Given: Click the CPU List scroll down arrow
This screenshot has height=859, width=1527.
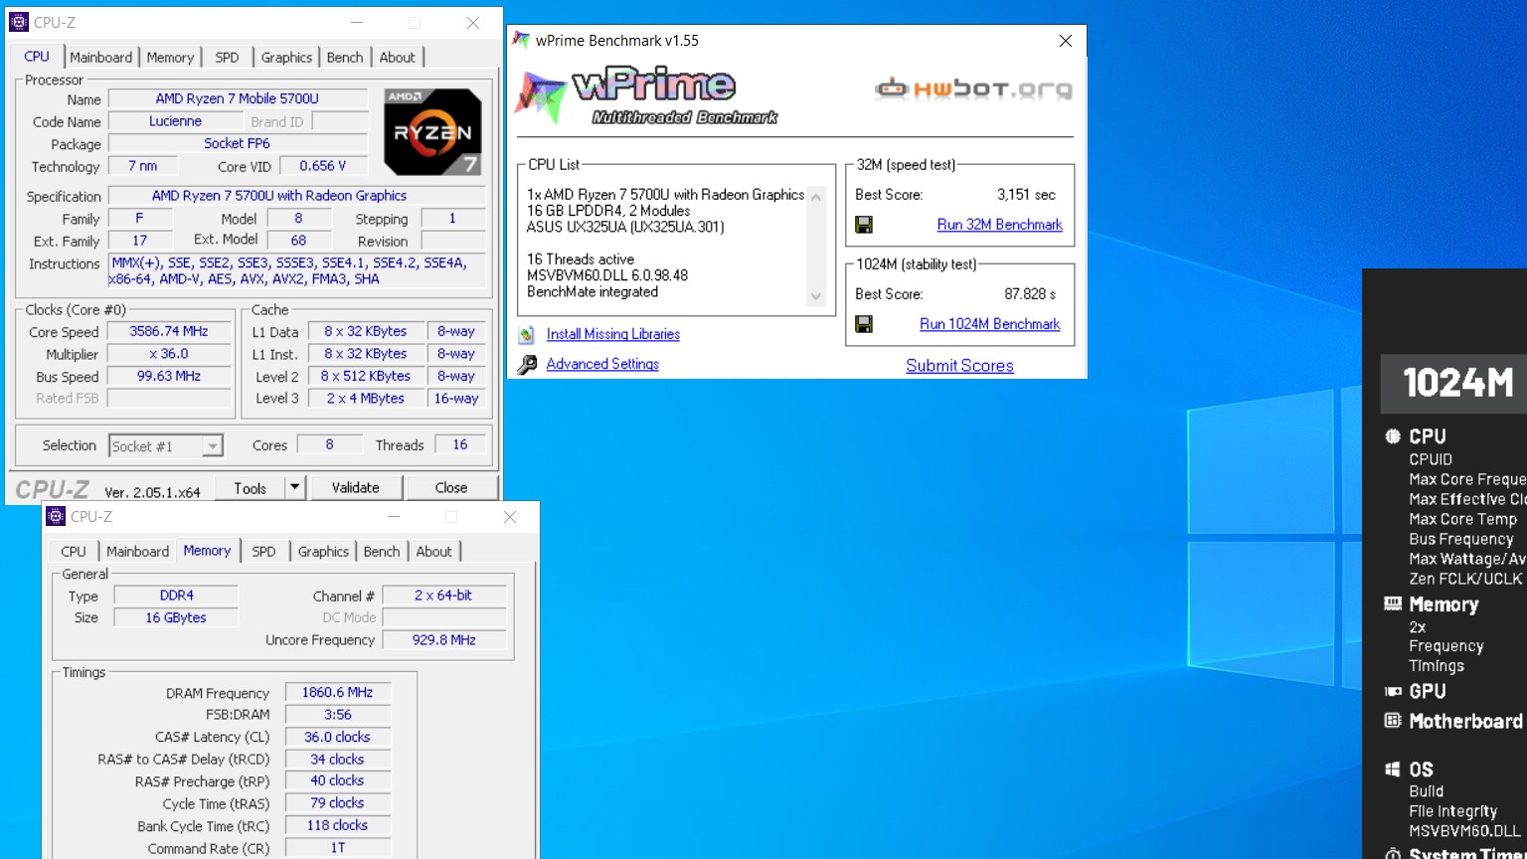Looking at the screenshot, I should click(816, 296).
